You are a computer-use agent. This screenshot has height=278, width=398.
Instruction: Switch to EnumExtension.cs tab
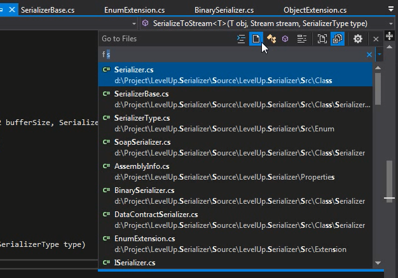click(x=135, y=10)
